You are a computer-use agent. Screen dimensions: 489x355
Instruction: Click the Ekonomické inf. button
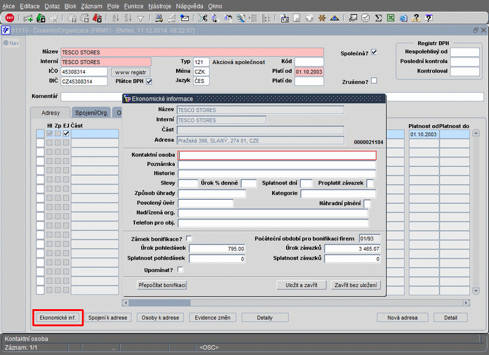click(x=57, y=318)
